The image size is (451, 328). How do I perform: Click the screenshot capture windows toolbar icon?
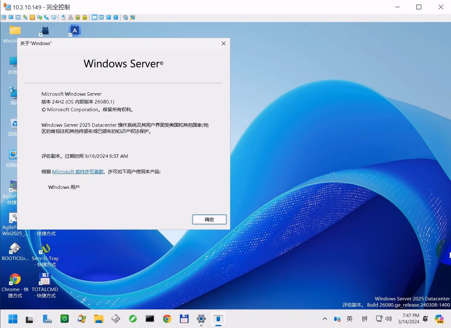click(125, 17)
